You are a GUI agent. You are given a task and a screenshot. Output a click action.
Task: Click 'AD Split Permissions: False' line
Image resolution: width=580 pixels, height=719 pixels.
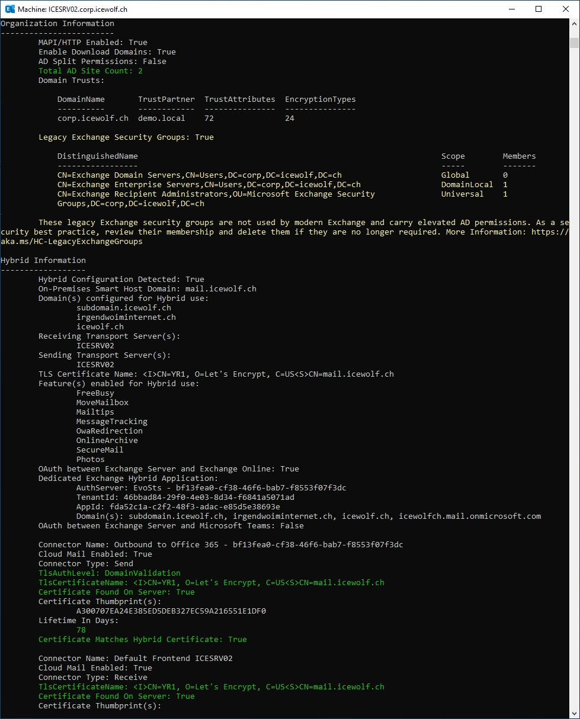click(102, 62)
